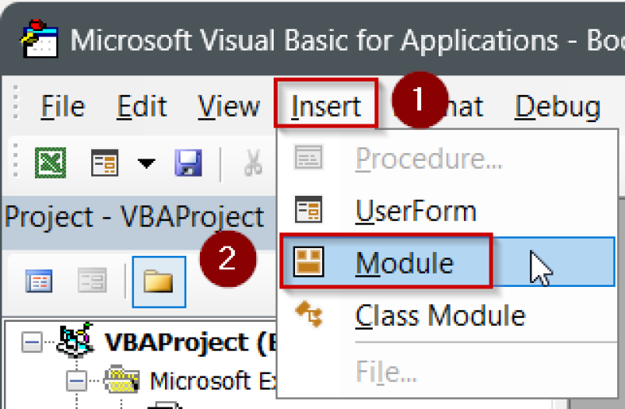Collapse the Microsoft Excel Objects folder
This screenshot has width=625, height=409.
click(76, 381)
